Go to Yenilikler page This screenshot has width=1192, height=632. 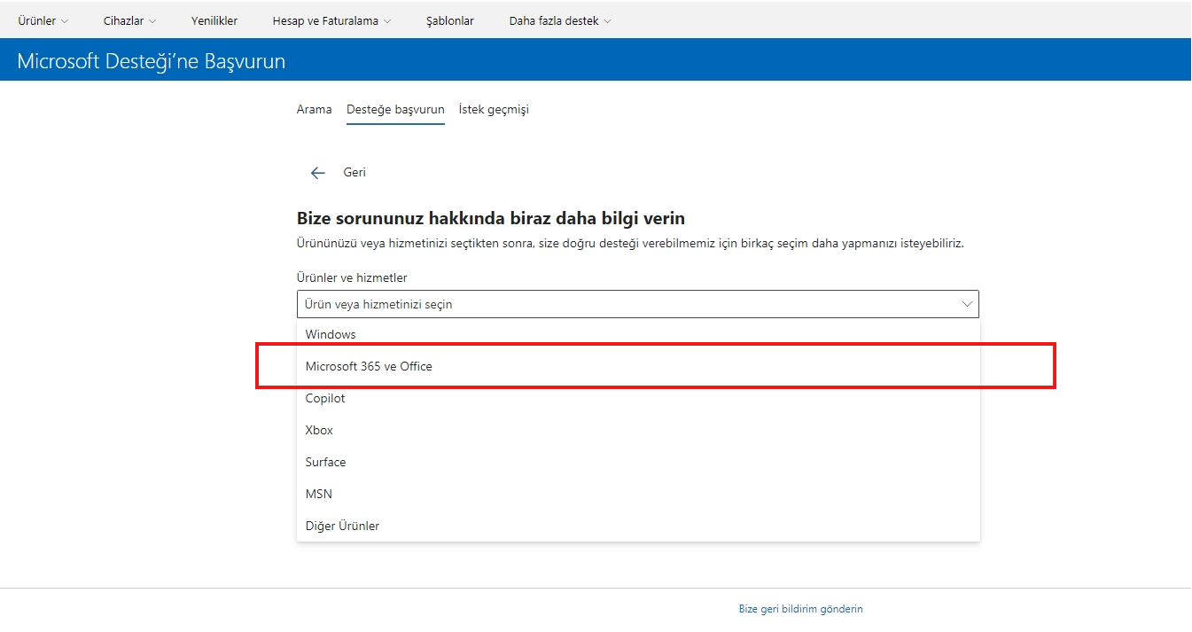tap(214, 20)
